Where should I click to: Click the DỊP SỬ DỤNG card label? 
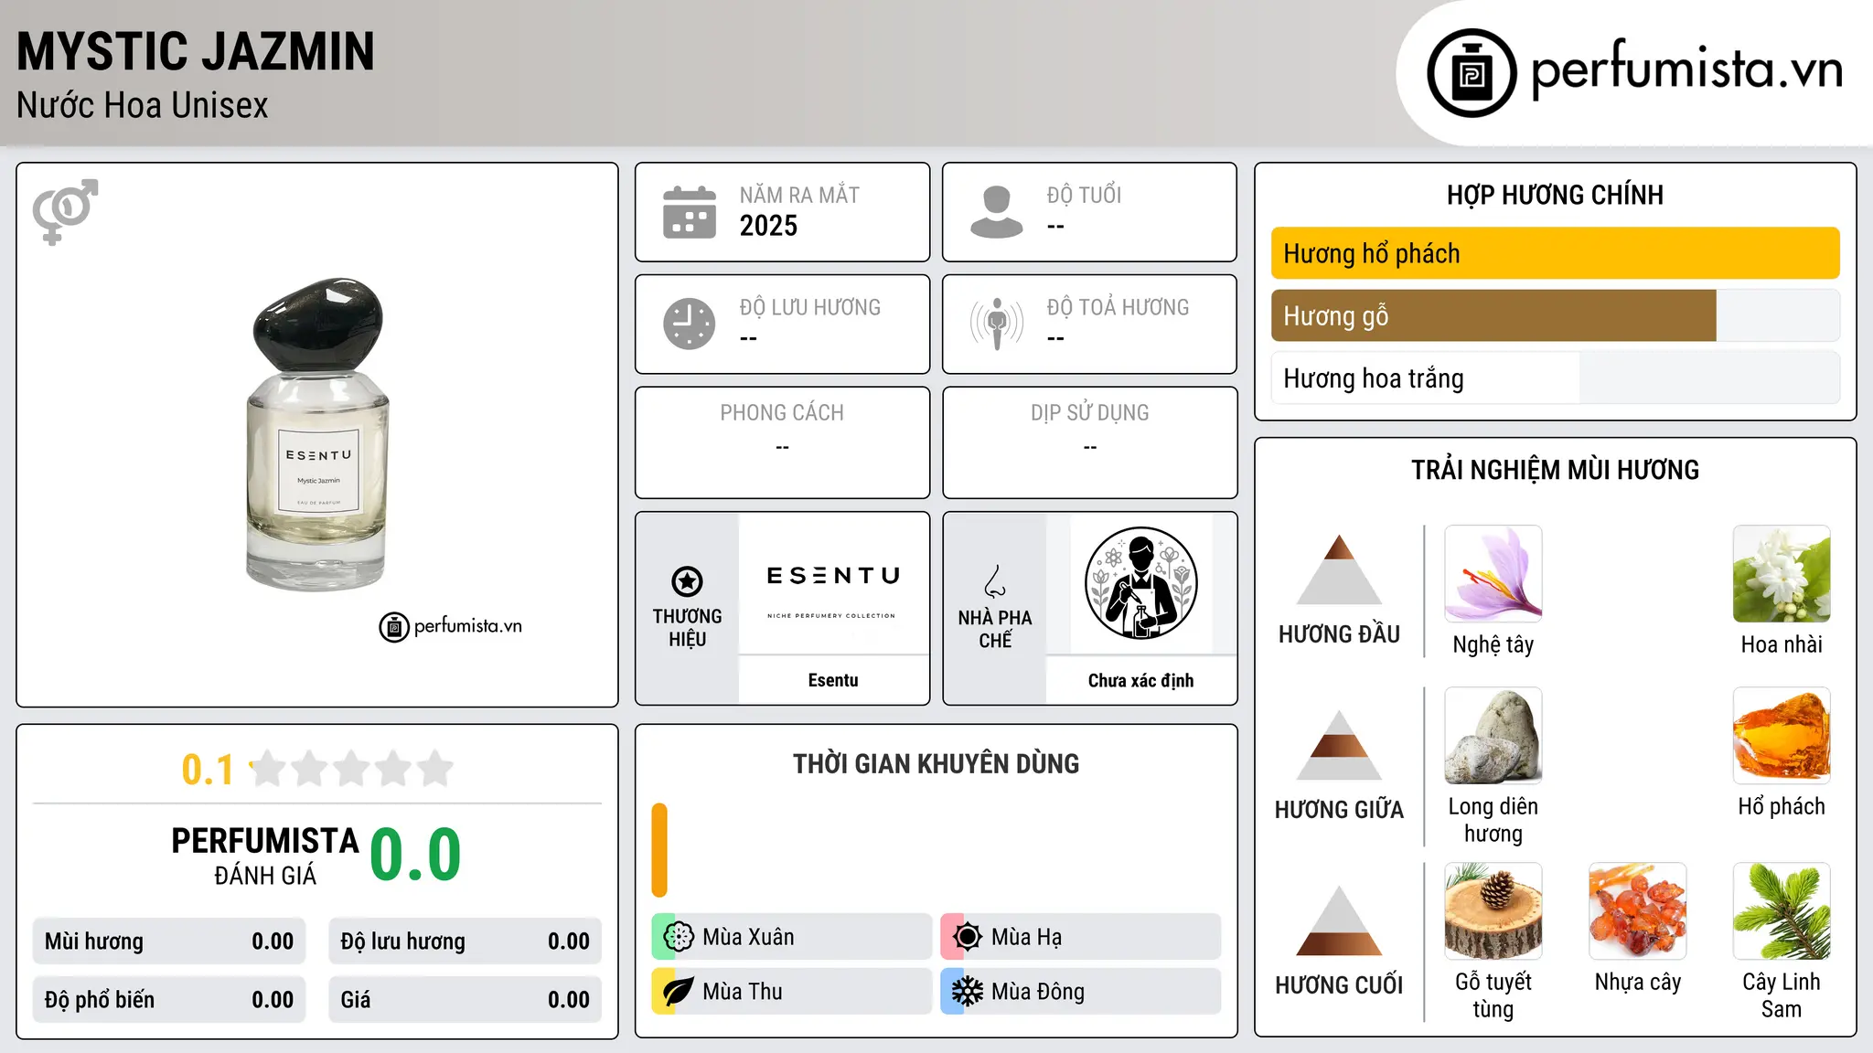pyautogui.click(x=1089, y=413)
